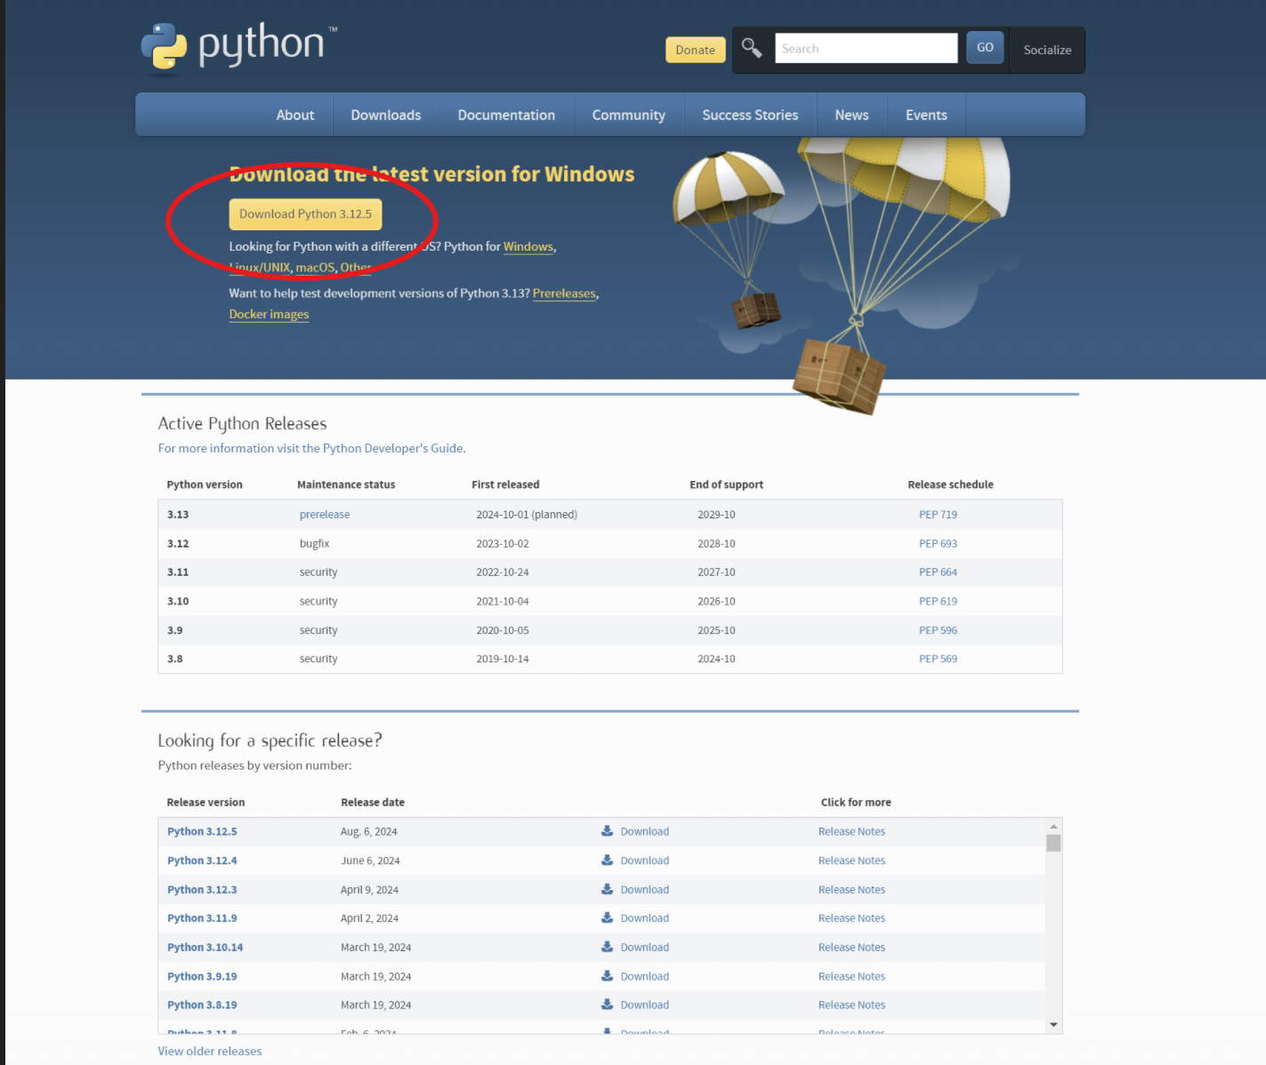Open PEP 596 release schedule
This screenshot has width=1266, height=1065.
point(938,630)
